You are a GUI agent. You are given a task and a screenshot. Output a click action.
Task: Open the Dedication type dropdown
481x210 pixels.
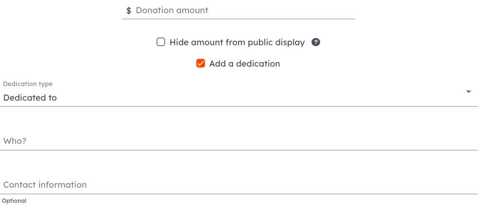[x=239, y=93]
